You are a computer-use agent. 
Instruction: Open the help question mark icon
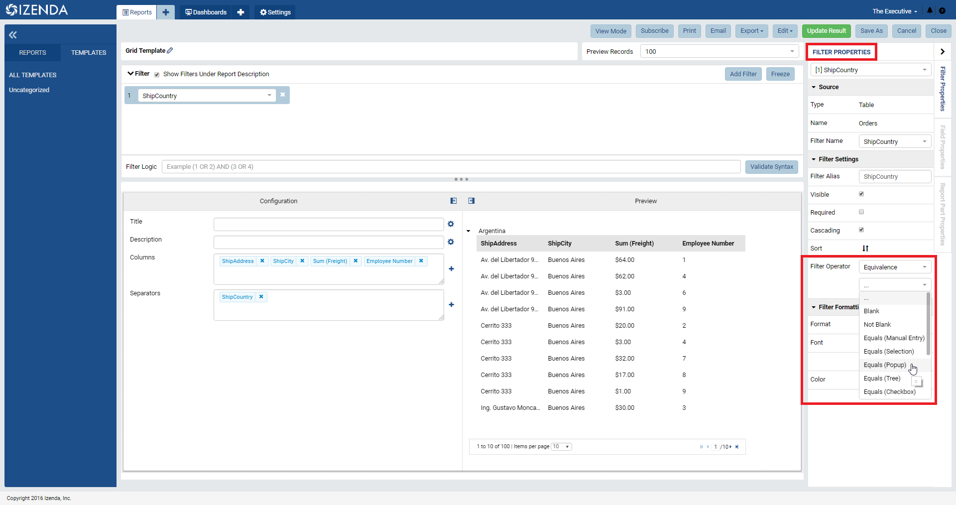point(943,11)
